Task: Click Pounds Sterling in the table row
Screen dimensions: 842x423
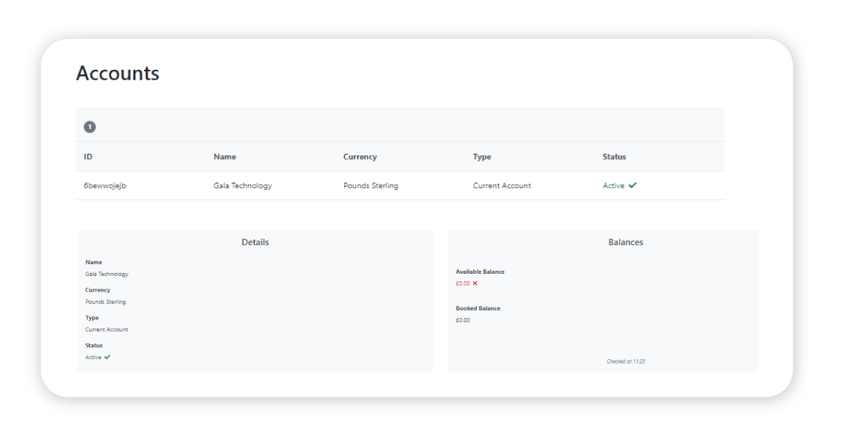Action: pos(370,185)
